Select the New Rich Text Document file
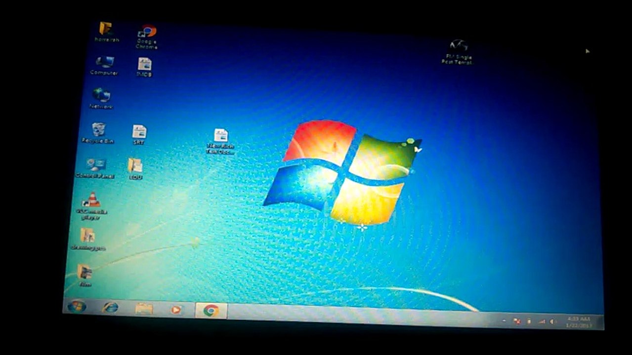The height and width of the screenshot is (355, 632). (x=220, y=142)
